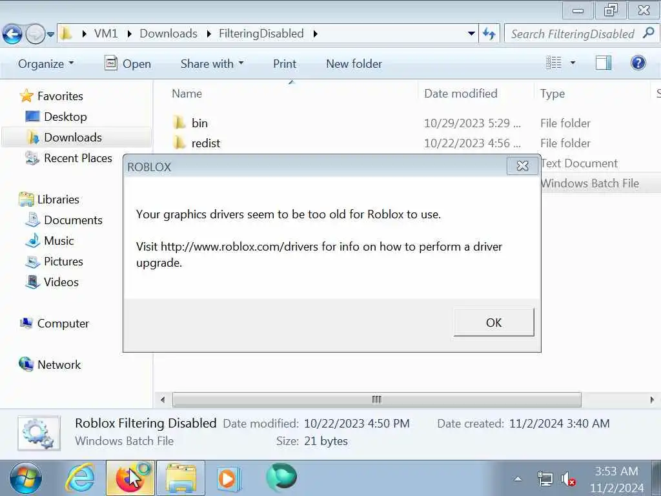The image size is (661, 496).
Task: Switch to Windows Explorer taskbar button
Action: click(181, 479)
